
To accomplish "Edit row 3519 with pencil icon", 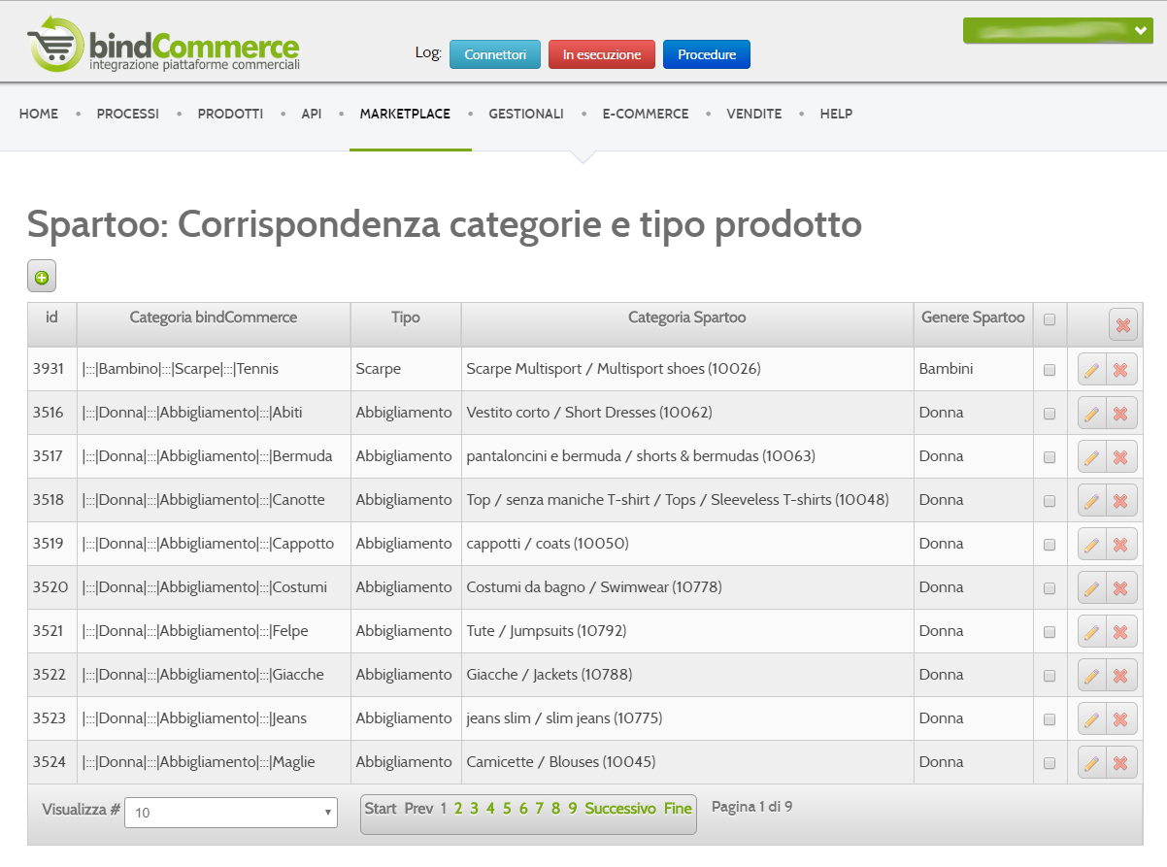I will click(x=1091, y=545).
